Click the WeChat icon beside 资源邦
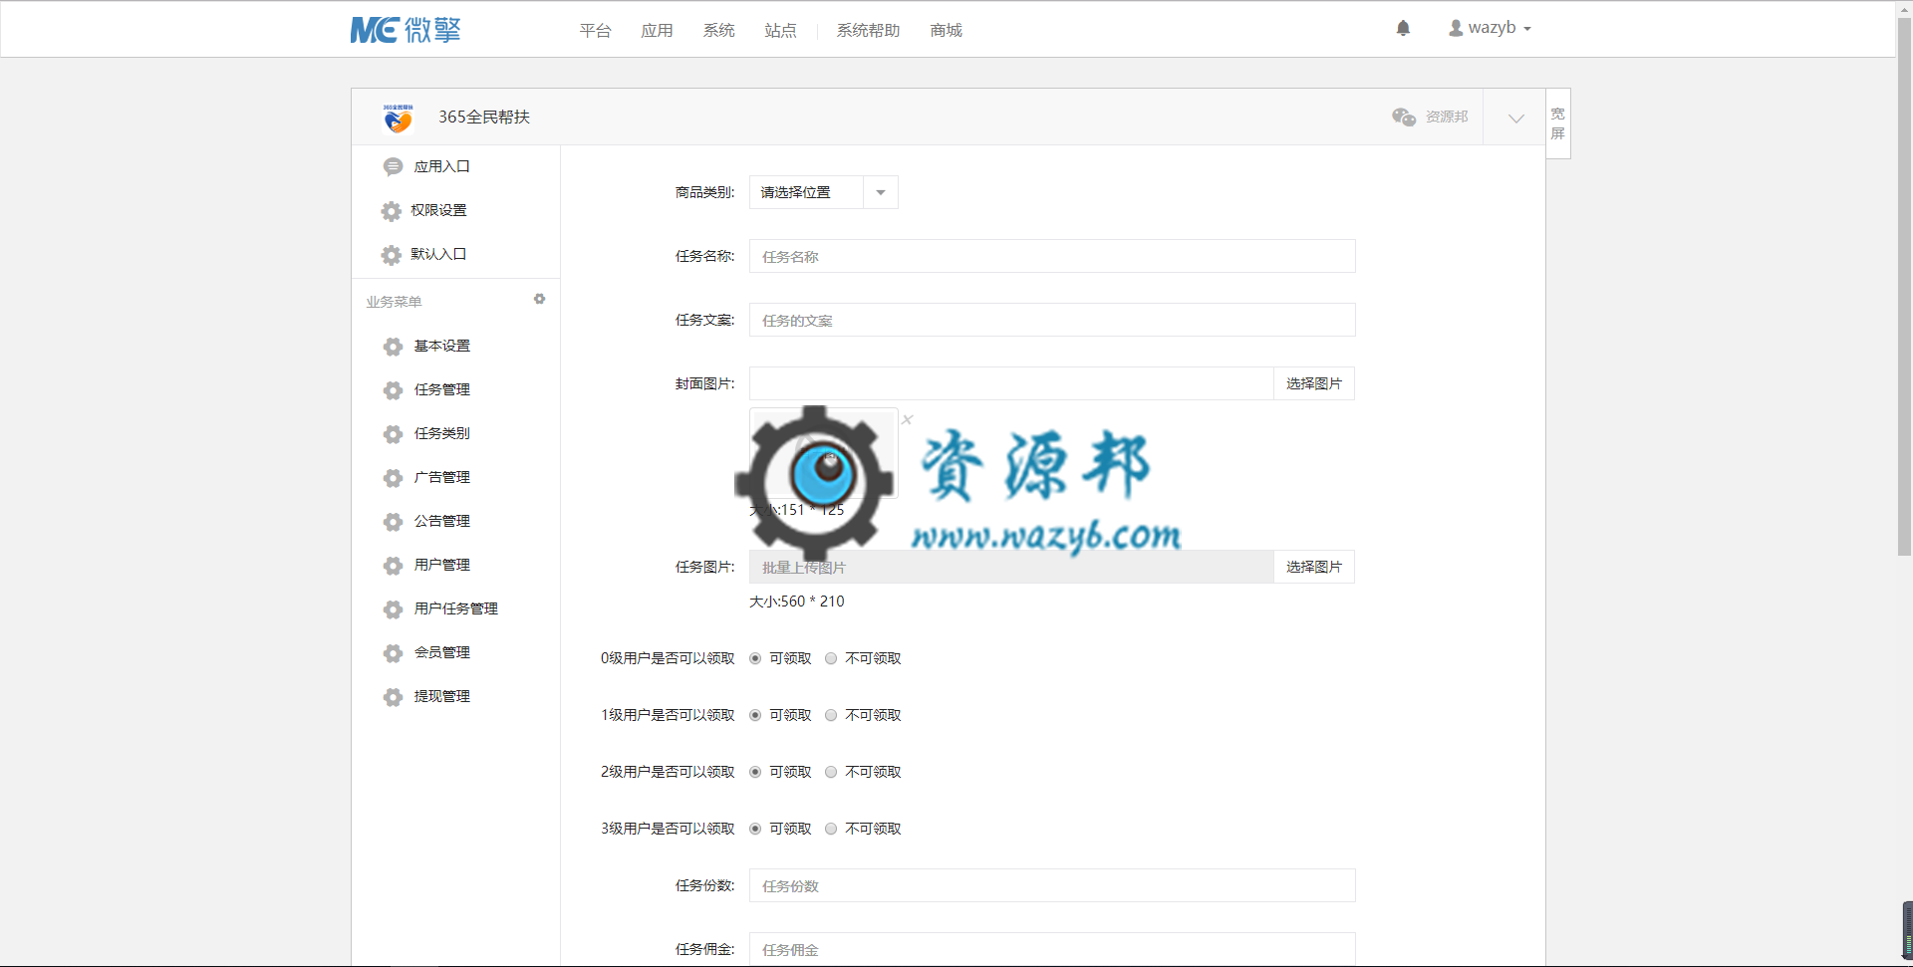Screen dimensions: 1913x967 [1404, 118]
